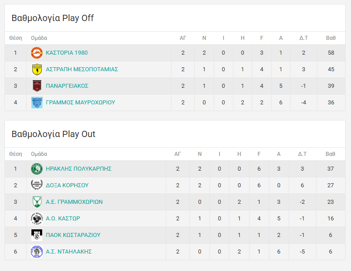This screenshot has height=271, width=351.
Task: Open the Α.Ε. ΓΡΑΜΜΟΧΩΡΙΩΝ team link
Action: [x=74, y=202]
